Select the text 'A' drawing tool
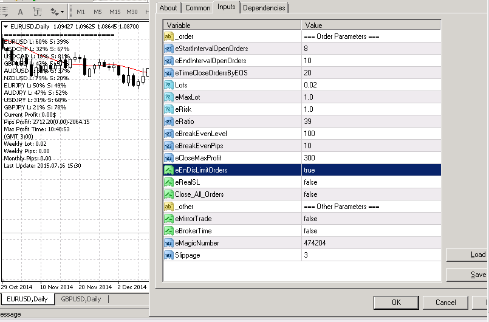The height and width of the screenshot is (322, 489). 20,12
